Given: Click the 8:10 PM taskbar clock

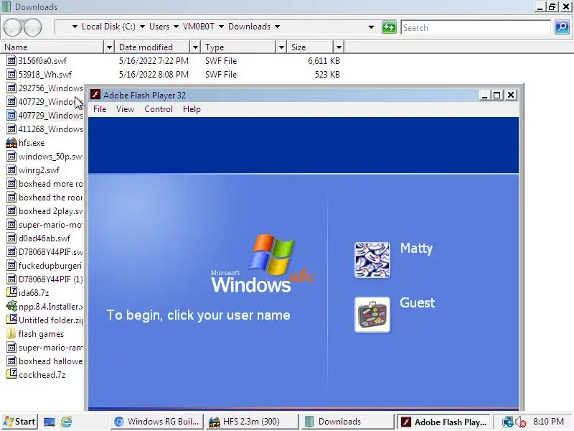Looking at the screenshot, I should coord(548,422).
